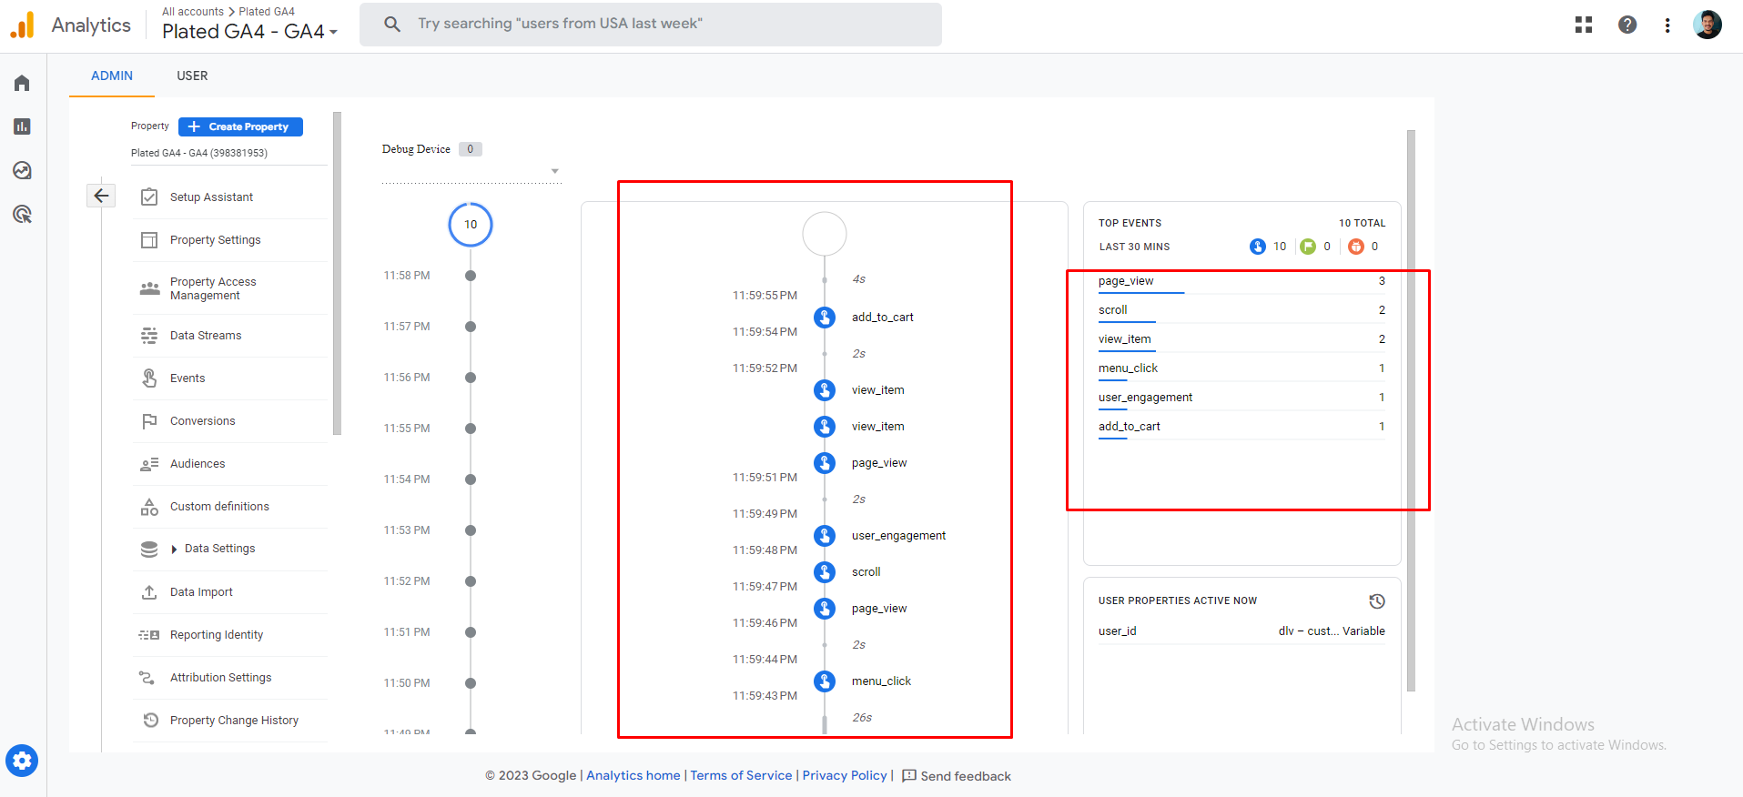Open the Privacy Policy link

click(x=844, y=775)
